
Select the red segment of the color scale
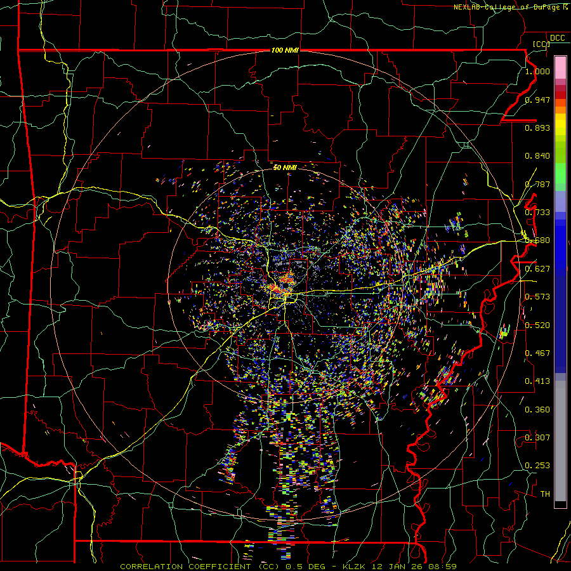(x=560, y=95)
